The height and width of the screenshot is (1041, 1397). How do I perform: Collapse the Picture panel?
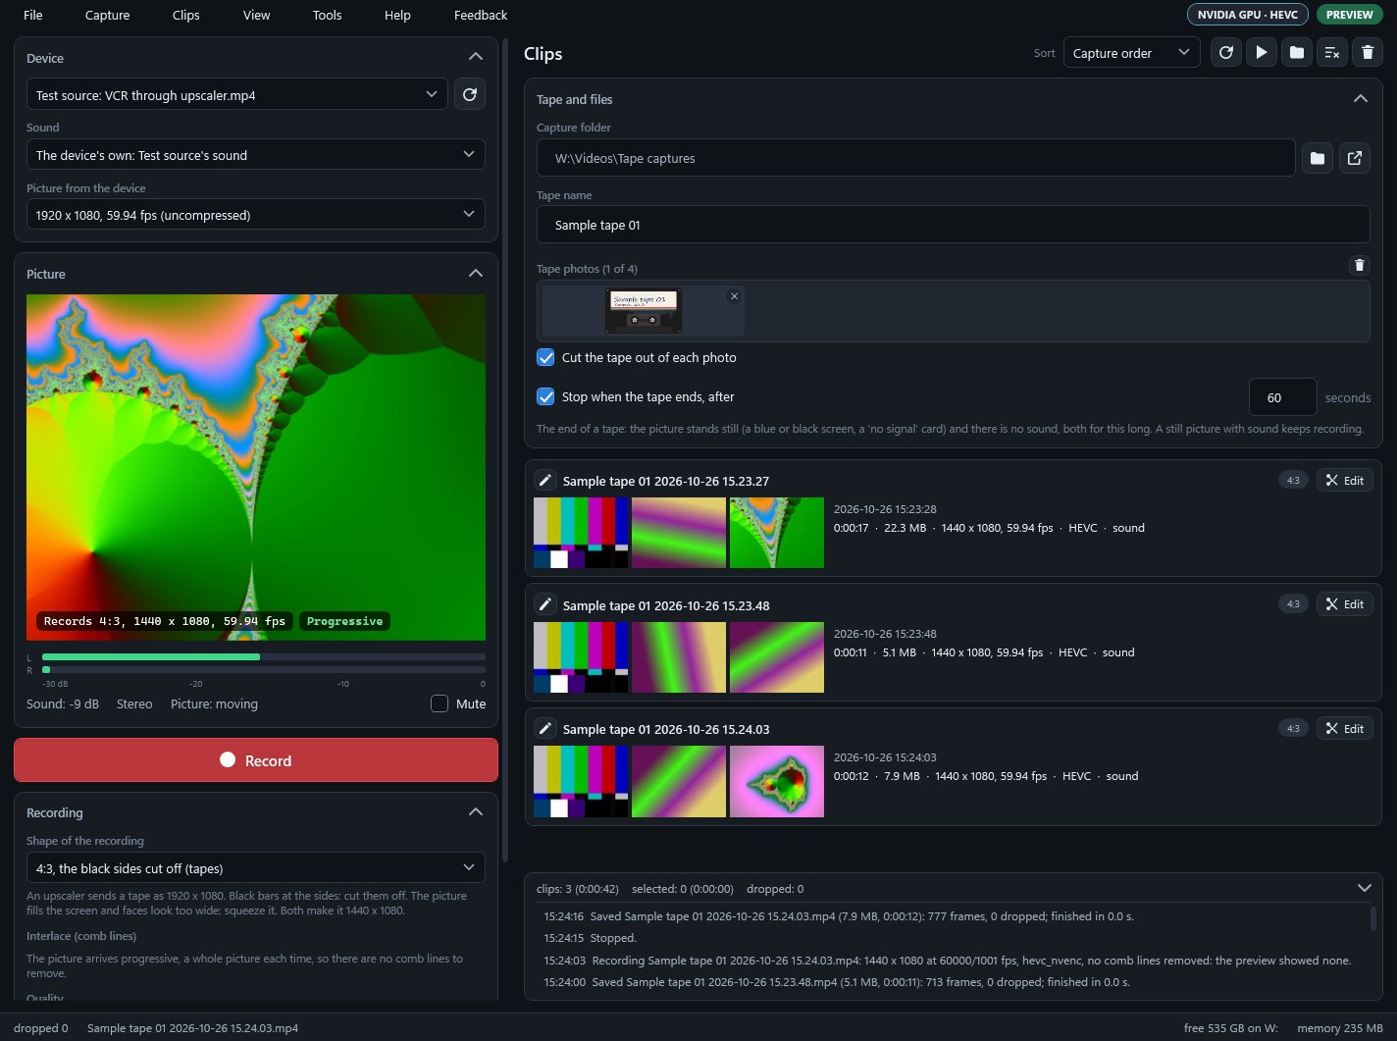pyautogui.click(x=476, y=274)
